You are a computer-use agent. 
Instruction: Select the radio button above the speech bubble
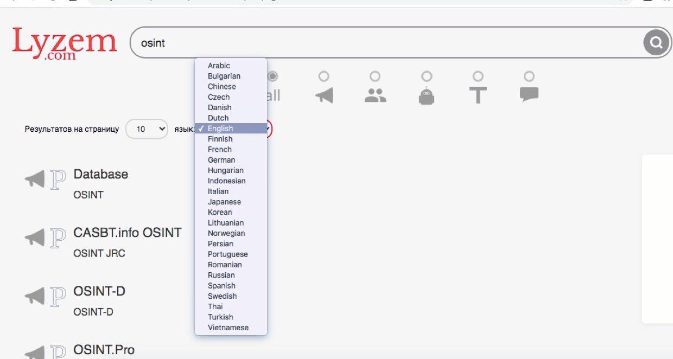(529, 76)
